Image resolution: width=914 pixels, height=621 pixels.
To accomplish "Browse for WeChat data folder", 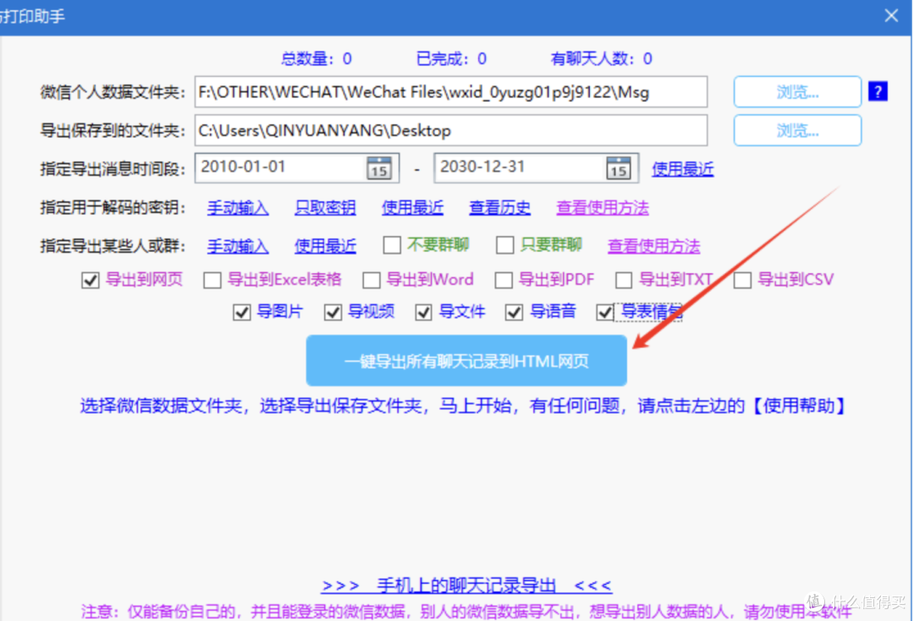I will click(x=797, y=91).
